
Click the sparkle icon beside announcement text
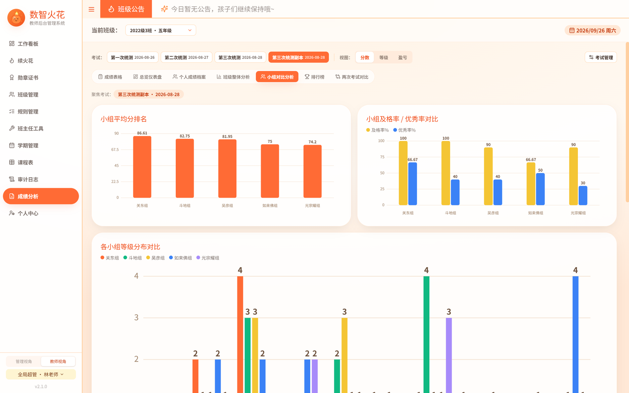(164, 9)
